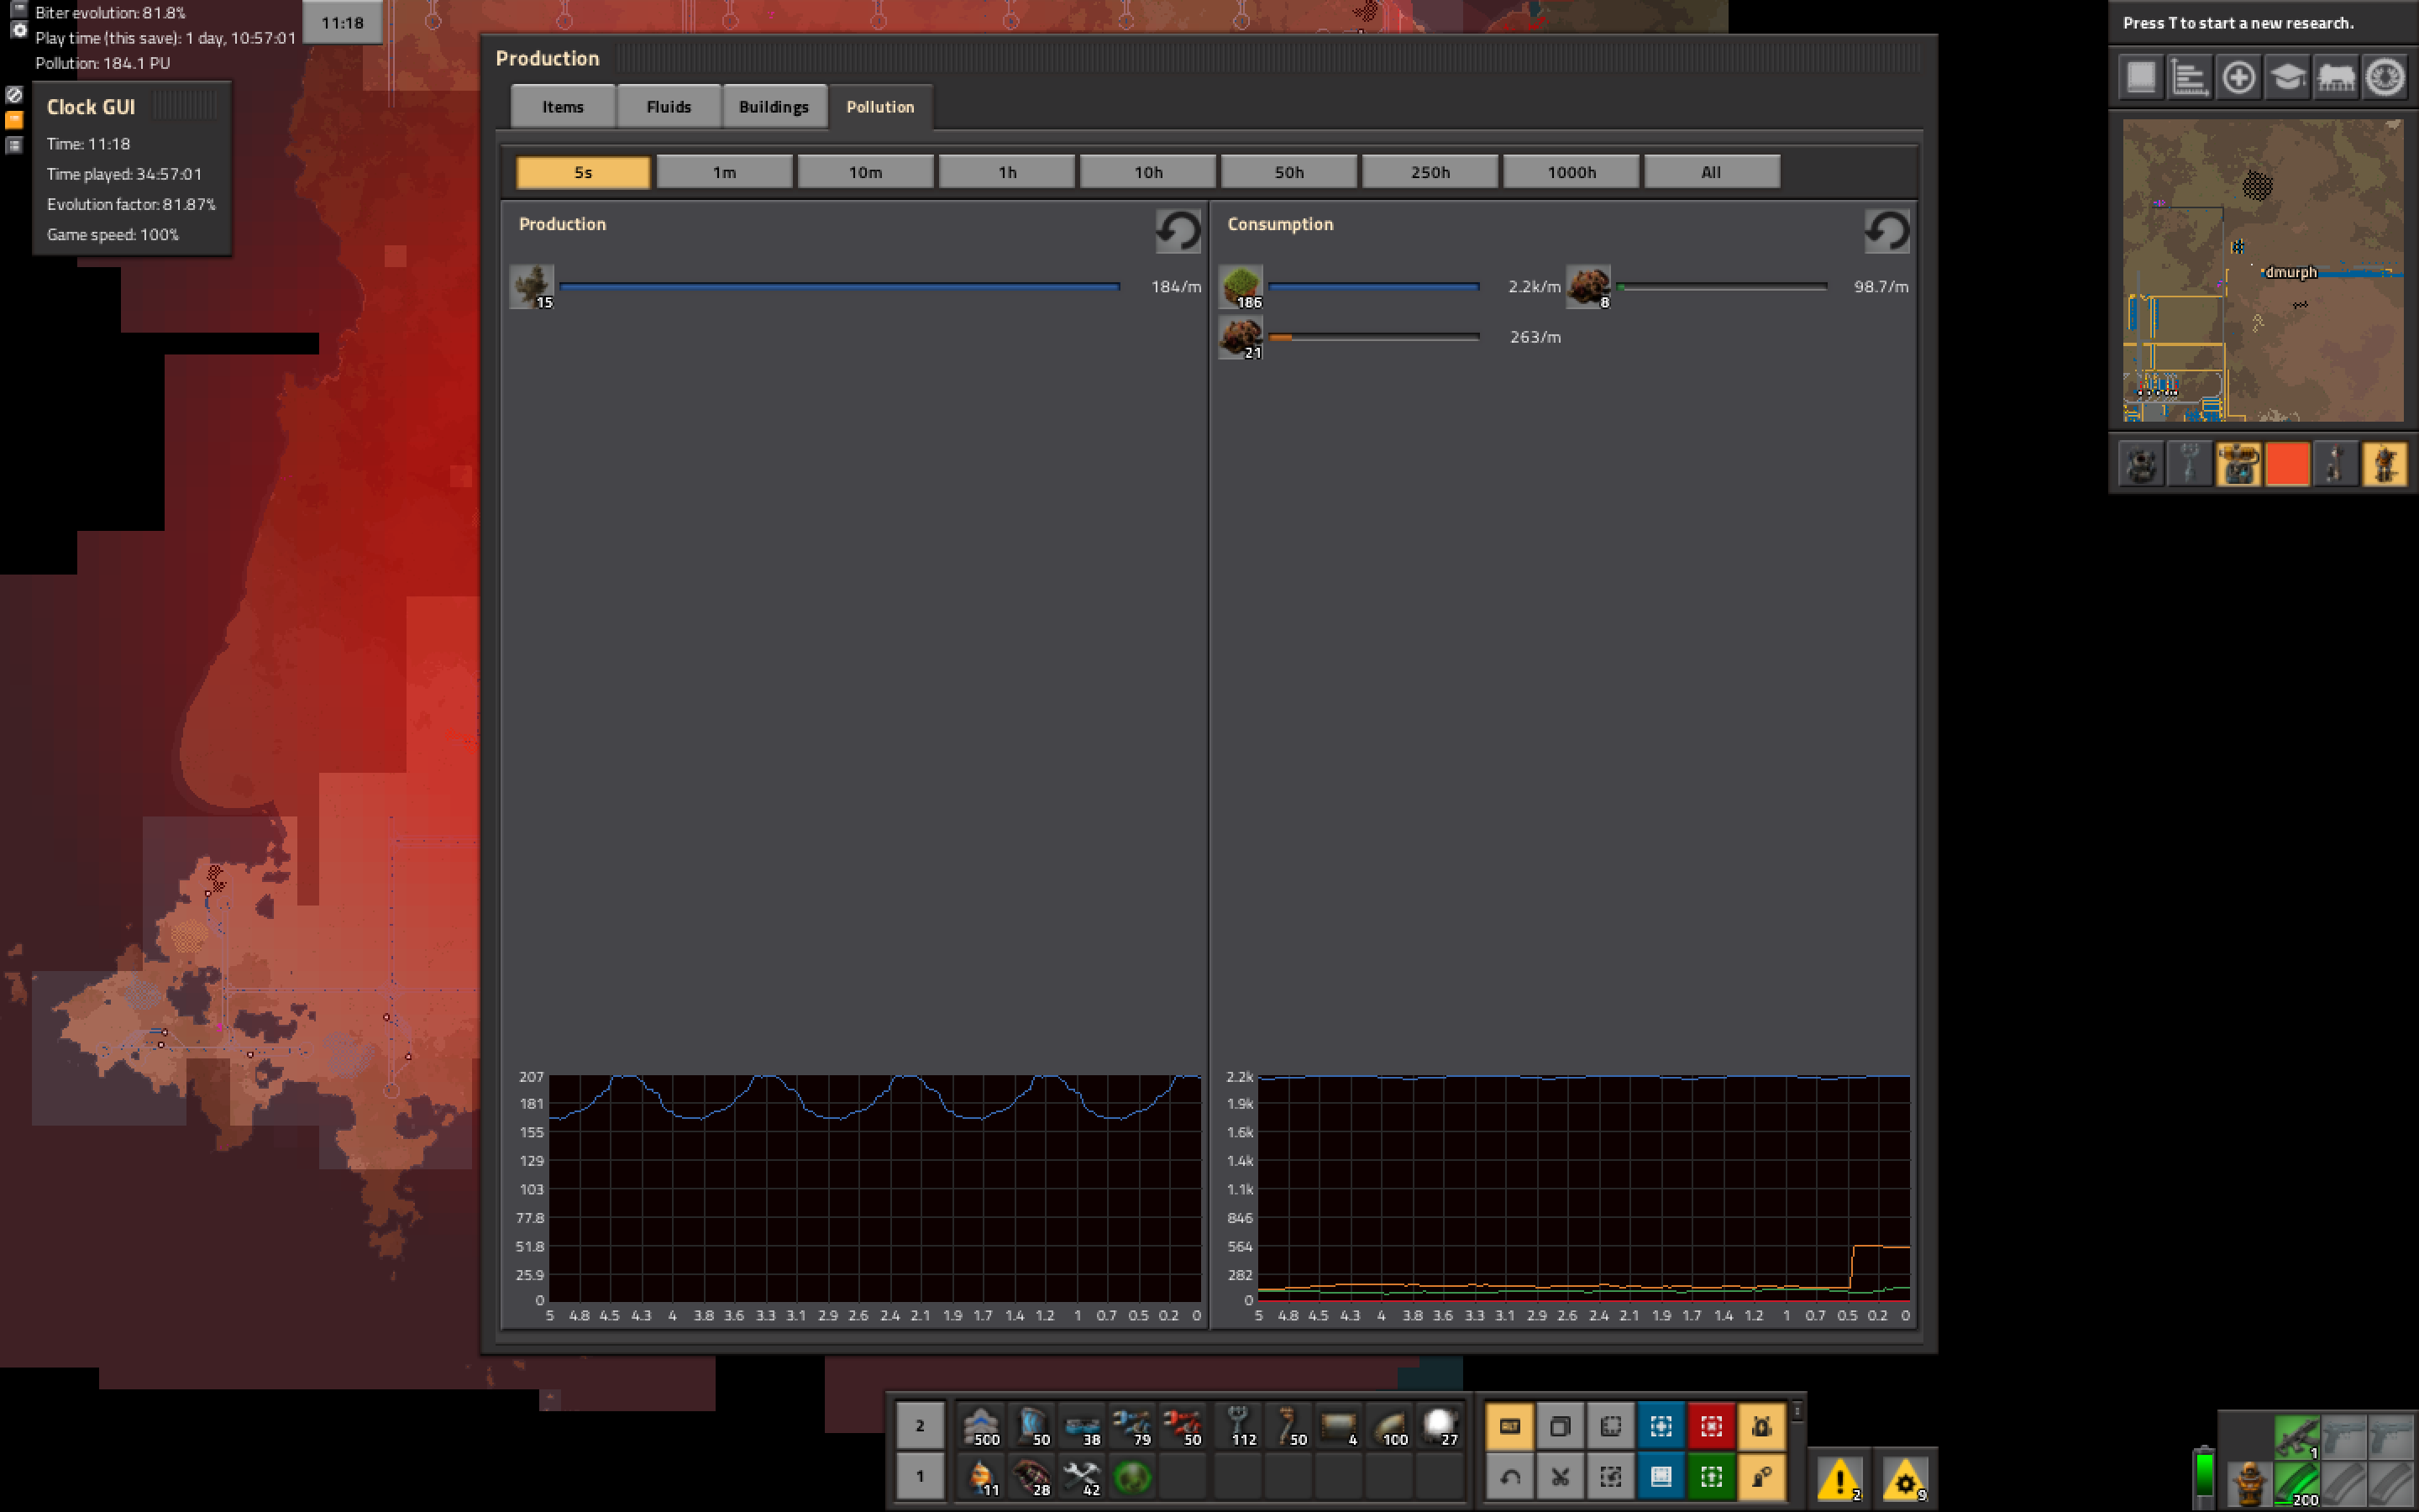Toggle the orange overlay button below the minimap
Screen dimensions: 2419x1512
coord(2288,464)
